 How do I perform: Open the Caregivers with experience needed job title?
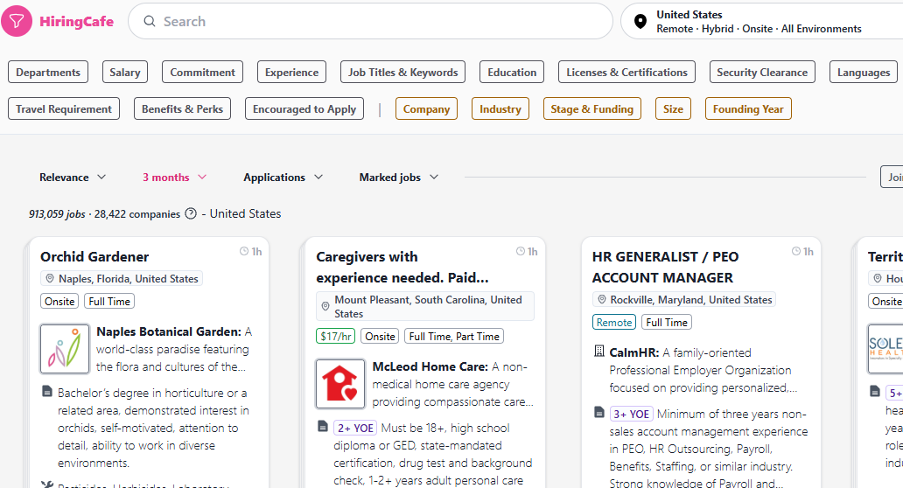tap(402, 267)
